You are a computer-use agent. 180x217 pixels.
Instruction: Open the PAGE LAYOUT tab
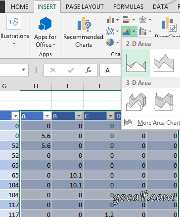[x=85, y=7]
